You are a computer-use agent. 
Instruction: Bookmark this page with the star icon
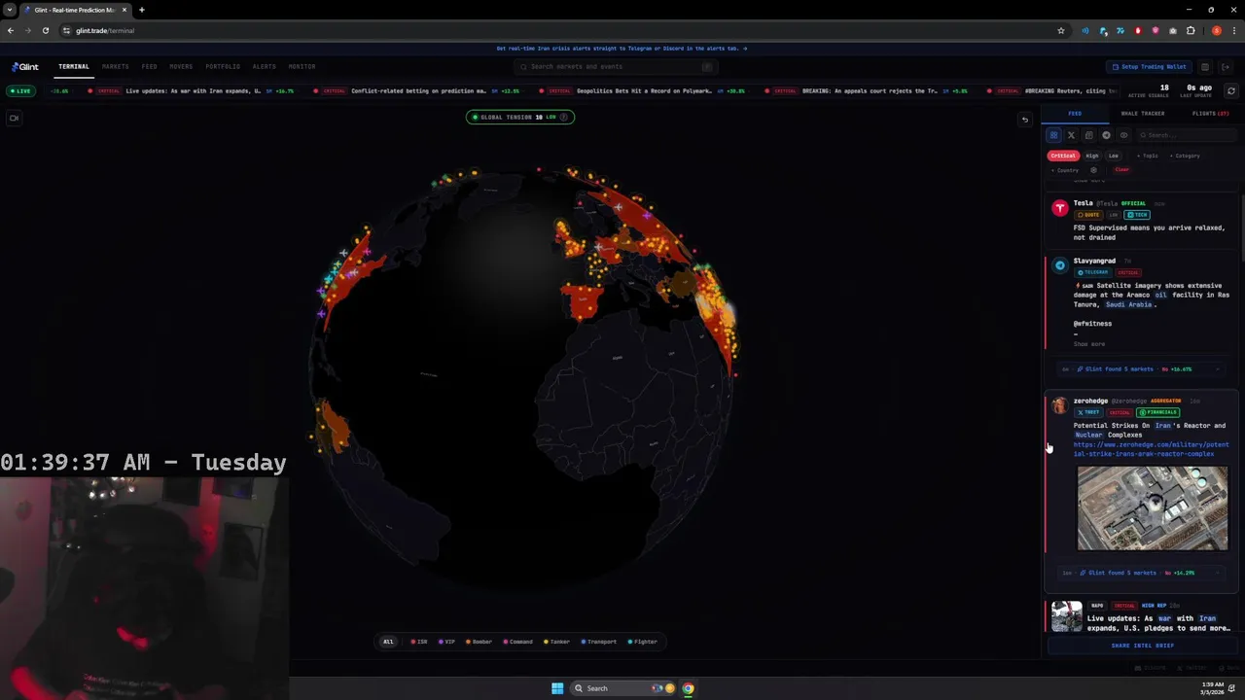pos(1061,30)
